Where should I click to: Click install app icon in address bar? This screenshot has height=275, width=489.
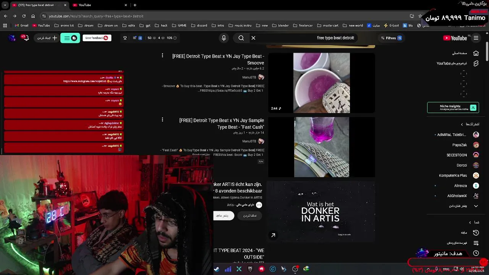(412, 16)
